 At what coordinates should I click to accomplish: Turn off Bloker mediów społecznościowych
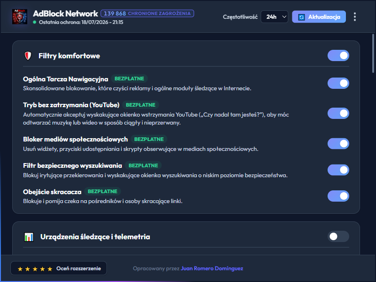point(338,144)
